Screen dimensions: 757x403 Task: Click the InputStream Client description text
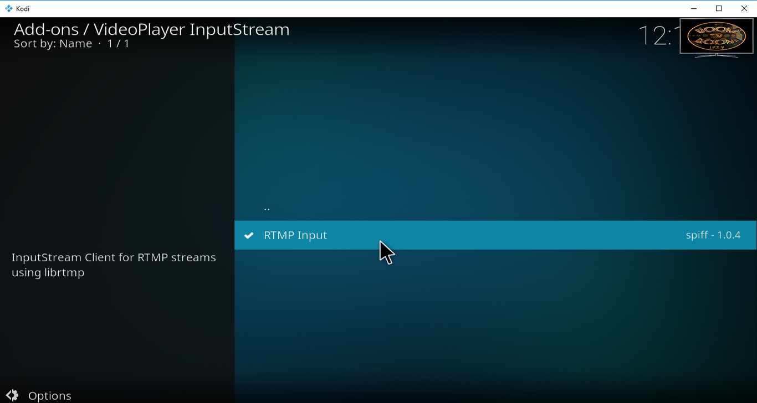pyautogui.click(x=114, y=265)
